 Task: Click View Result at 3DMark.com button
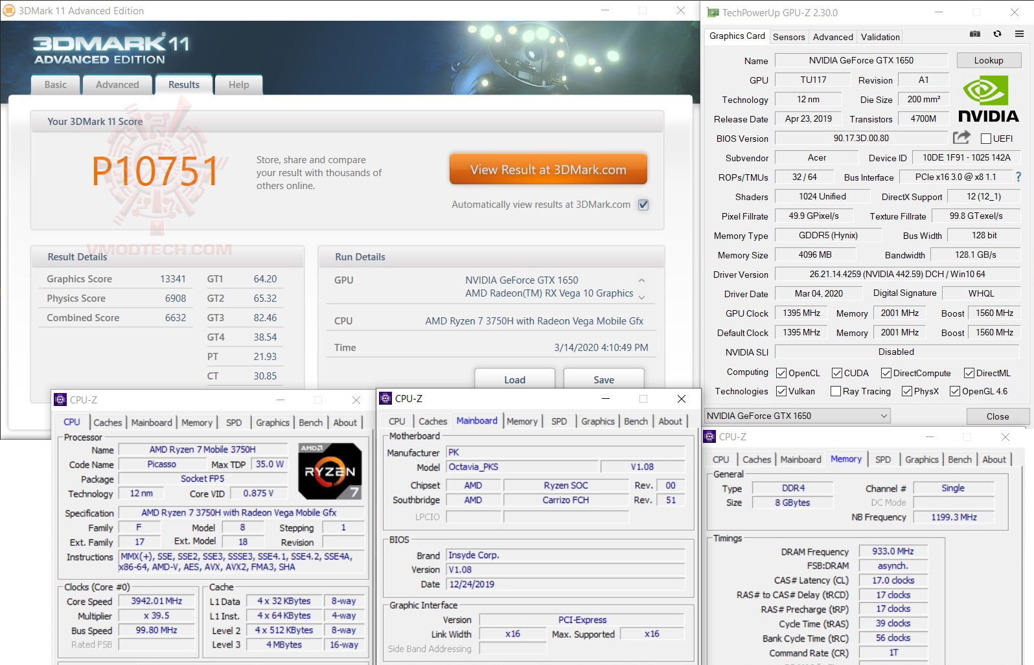(x=548, y=170)
